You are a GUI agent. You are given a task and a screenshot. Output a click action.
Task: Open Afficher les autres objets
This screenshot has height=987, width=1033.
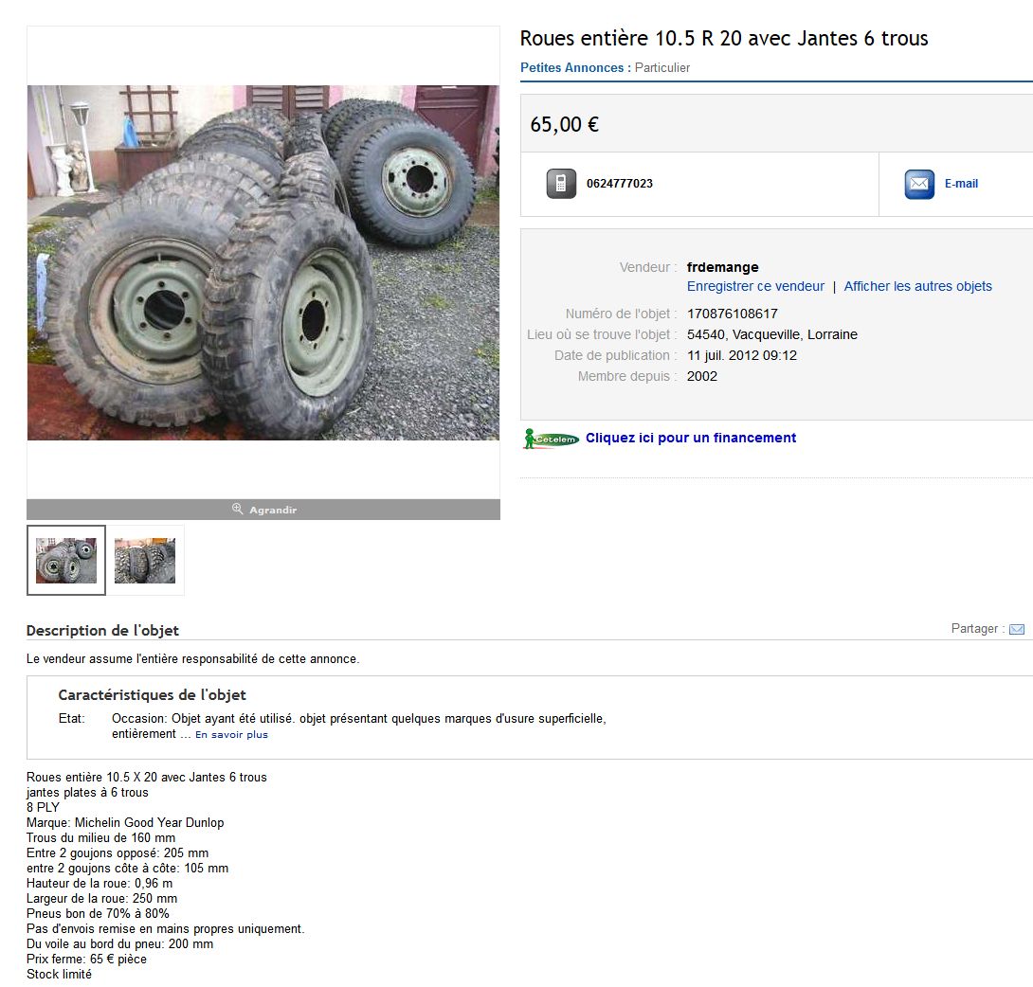click(x=917, y=286)
